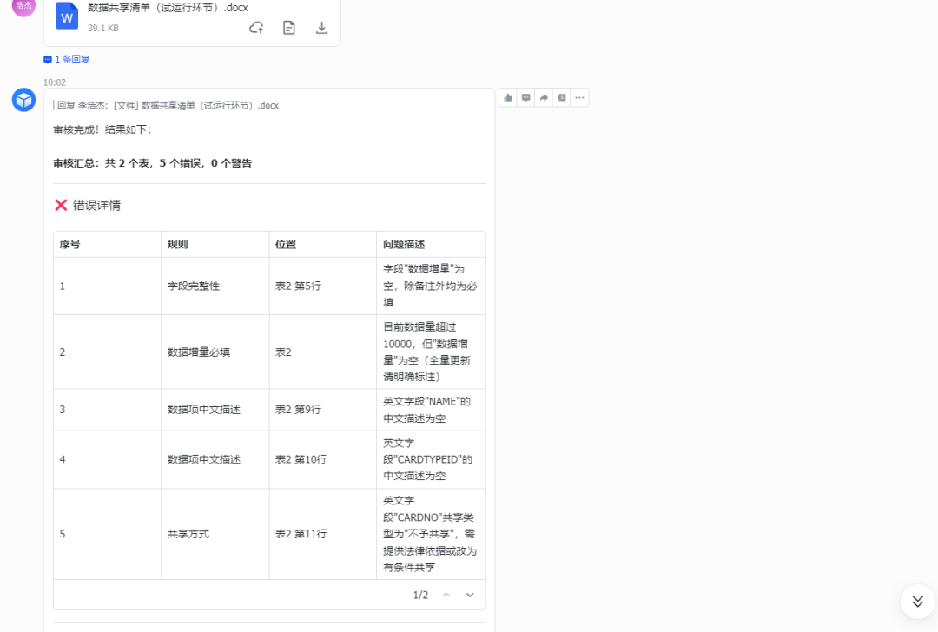Open next error page with the down chevron
Image resolution: width=938 pixels, height=632 pixels.
[470, 595]
